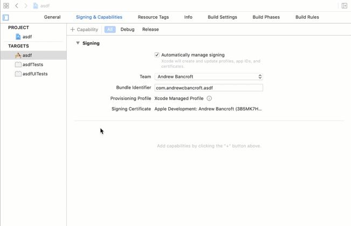Open the Resource Tags tab
Viewport: 351px width, 226px height.
pyautogui.click(x=153, y=17)
